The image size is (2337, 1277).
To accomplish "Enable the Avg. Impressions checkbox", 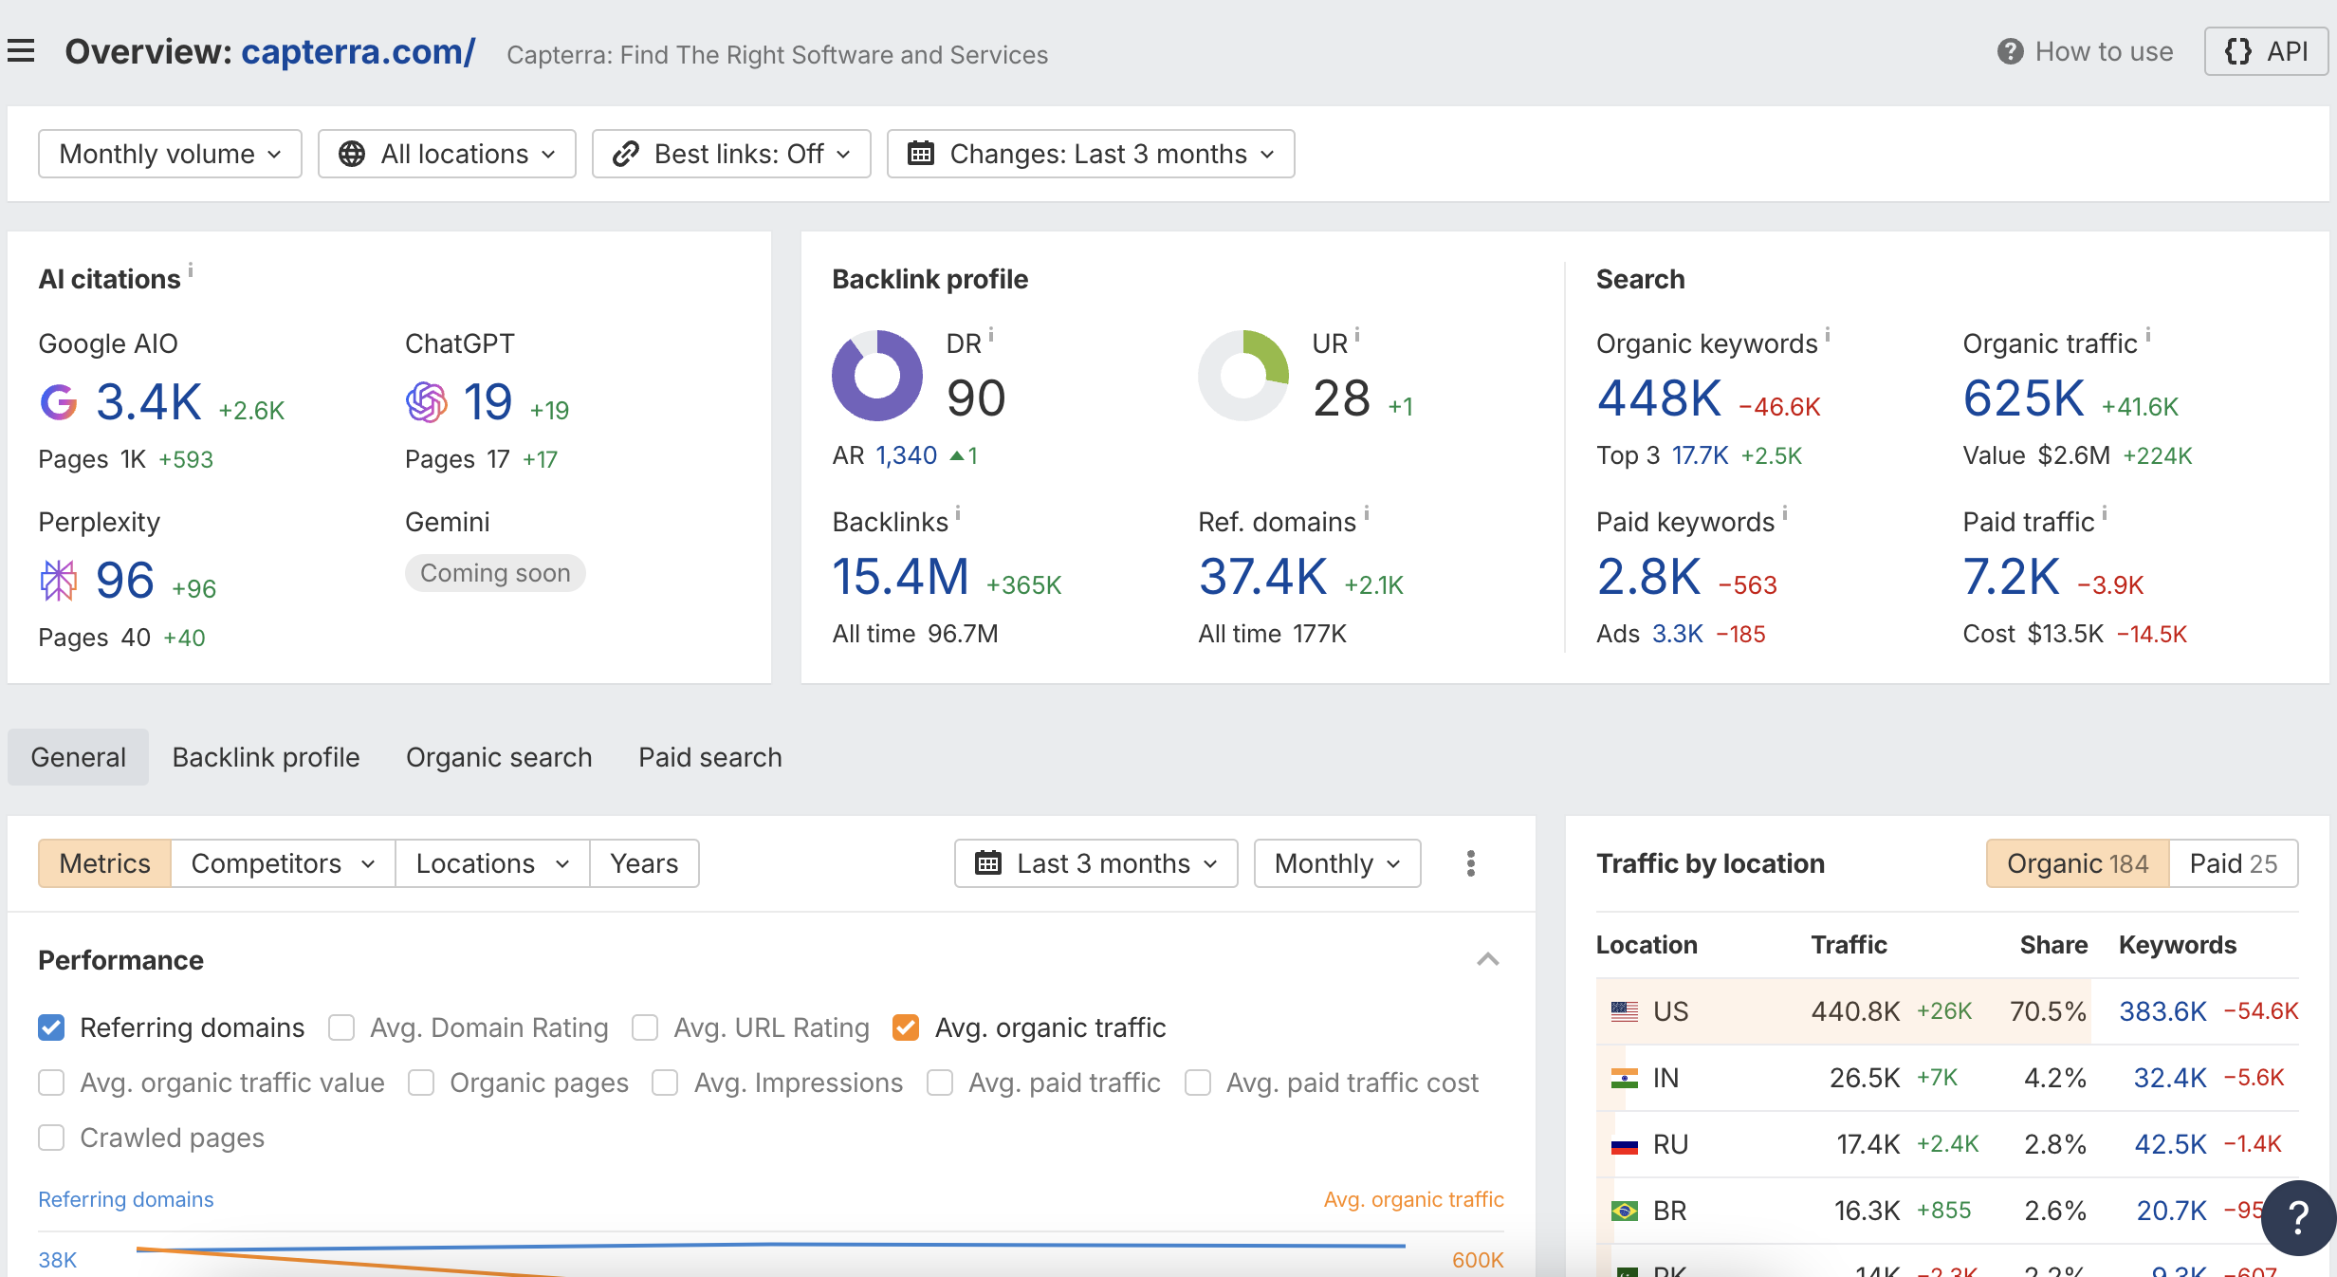I will click(665, 1083).
